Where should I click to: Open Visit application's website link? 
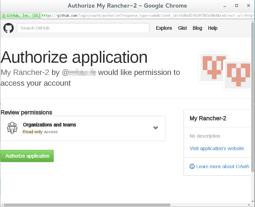(217, 148)
